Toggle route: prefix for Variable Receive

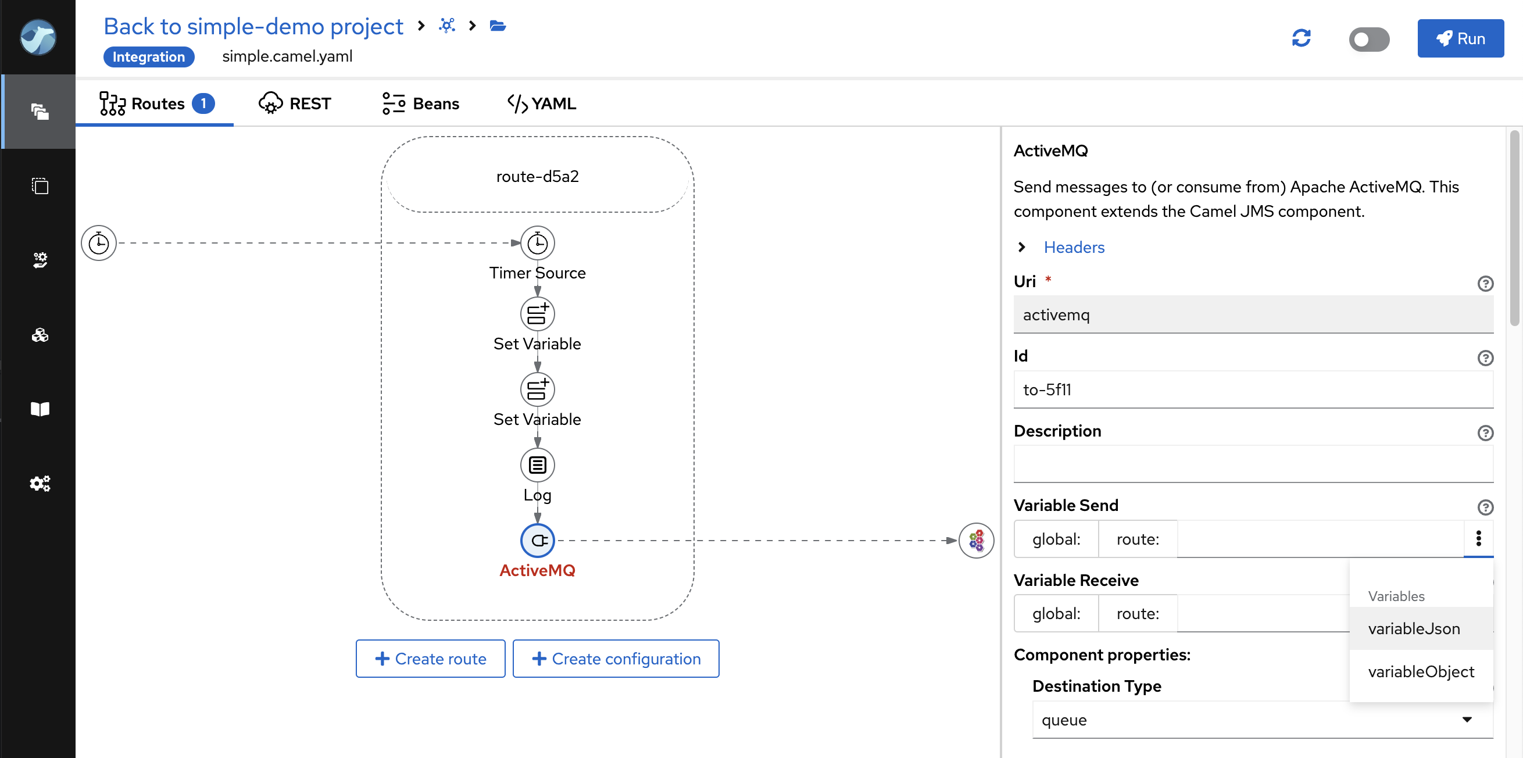click(x=1137, y=613)
